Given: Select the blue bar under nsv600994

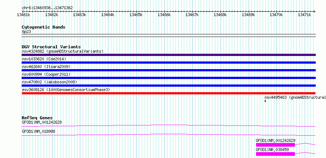Looking at the screenshot, I should [168, 78].
